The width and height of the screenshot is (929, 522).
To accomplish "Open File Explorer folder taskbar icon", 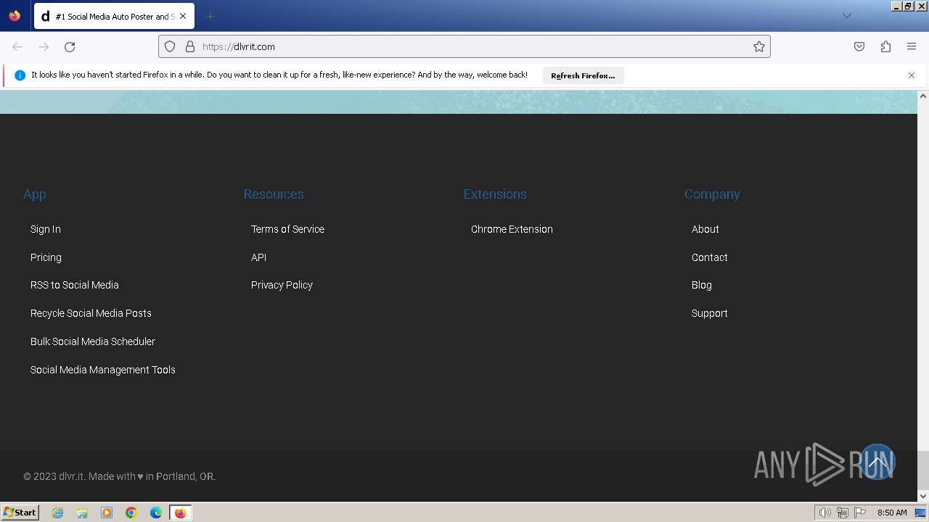I will click(82, 513).
